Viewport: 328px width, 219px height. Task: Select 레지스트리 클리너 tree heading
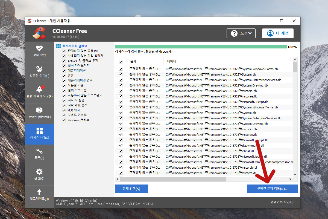[x=75, y=46]
